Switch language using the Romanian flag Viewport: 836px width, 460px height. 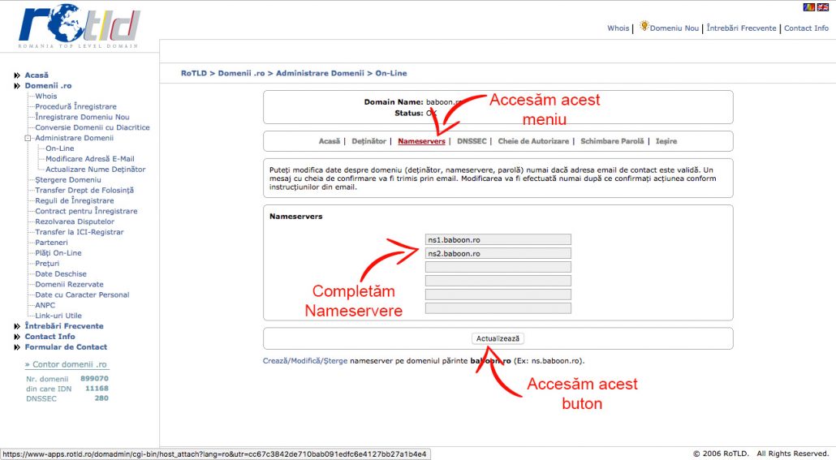[x=808, y=7]
